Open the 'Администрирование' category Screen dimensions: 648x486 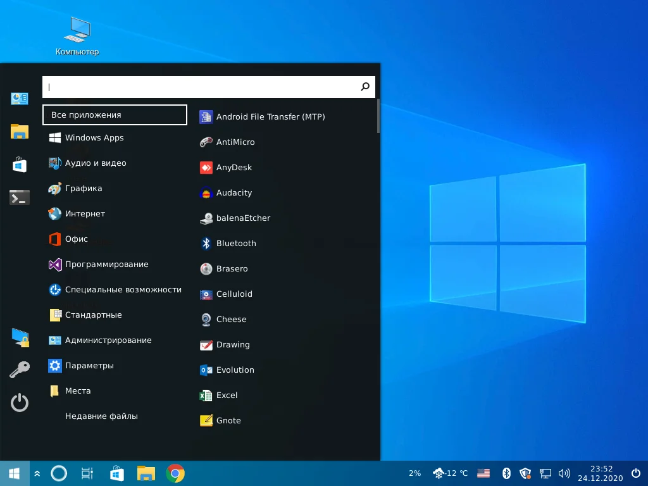108,340
